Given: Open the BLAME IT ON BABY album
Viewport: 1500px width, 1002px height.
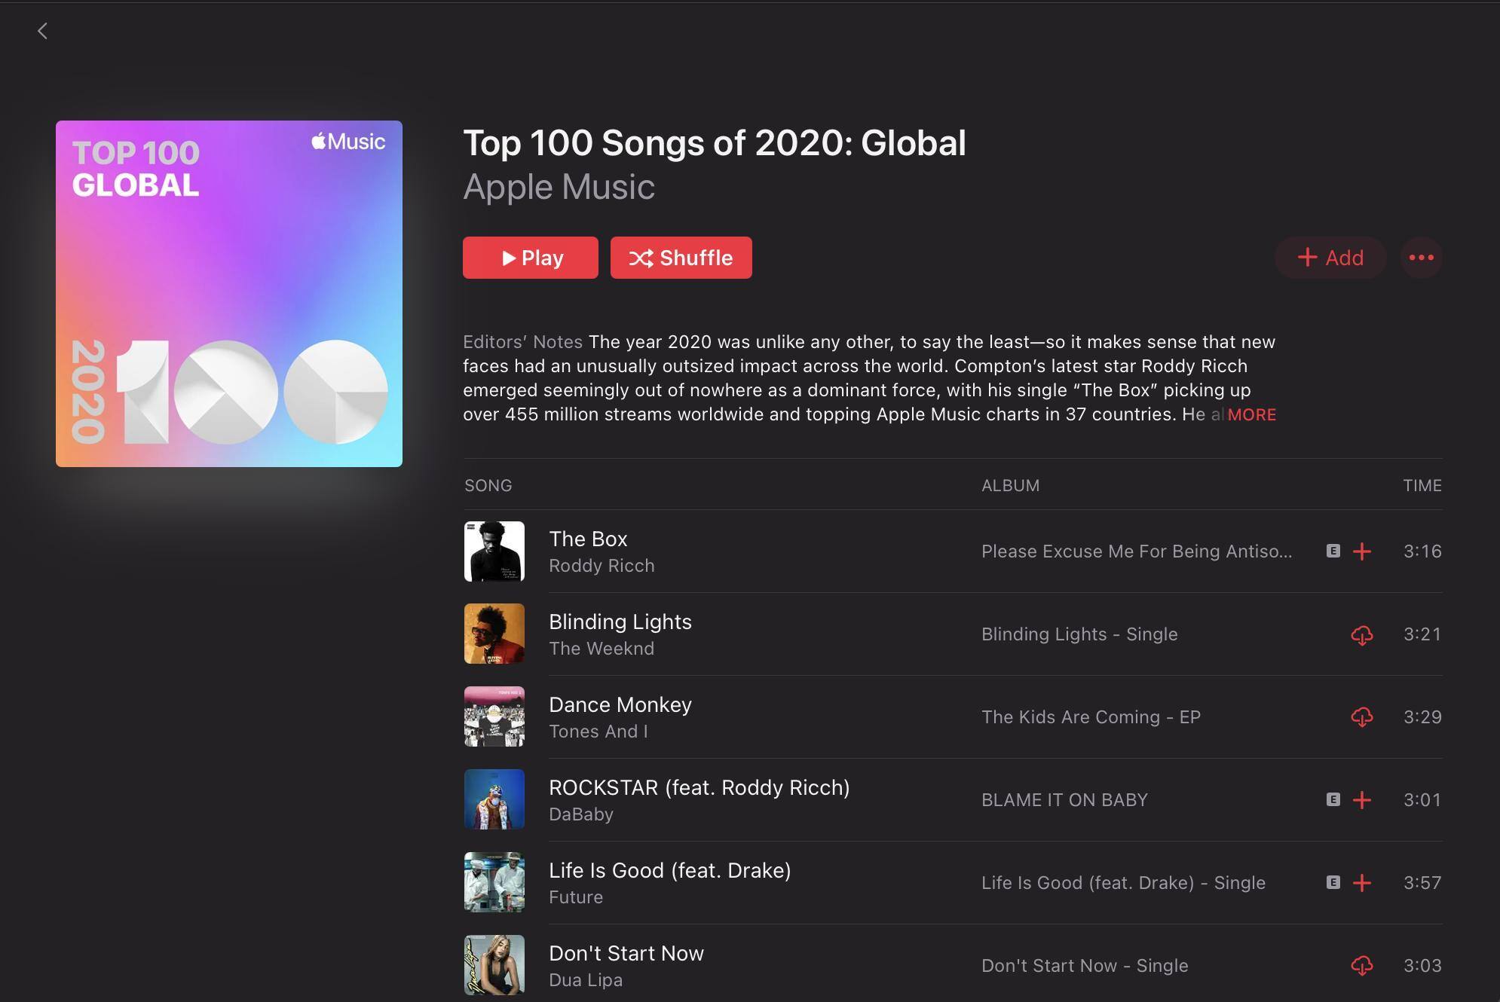Looking at the screenshot, I should coord(1064,800).
